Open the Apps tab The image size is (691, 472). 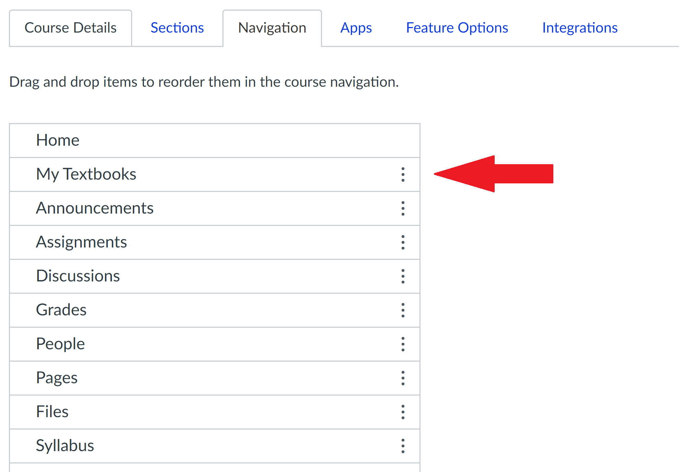click(356, 28)
